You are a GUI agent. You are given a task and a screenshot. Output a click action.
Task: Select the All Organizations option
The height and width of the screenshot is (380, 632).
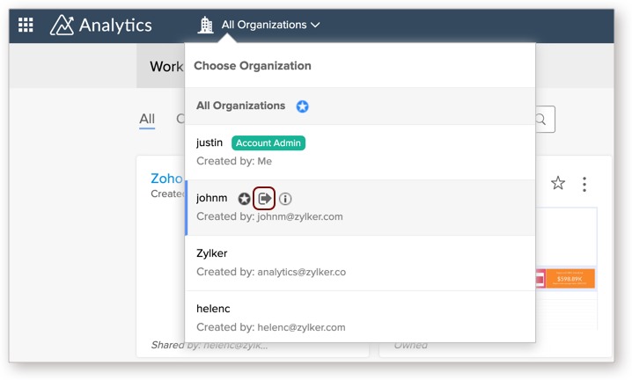tap(360, 106)
